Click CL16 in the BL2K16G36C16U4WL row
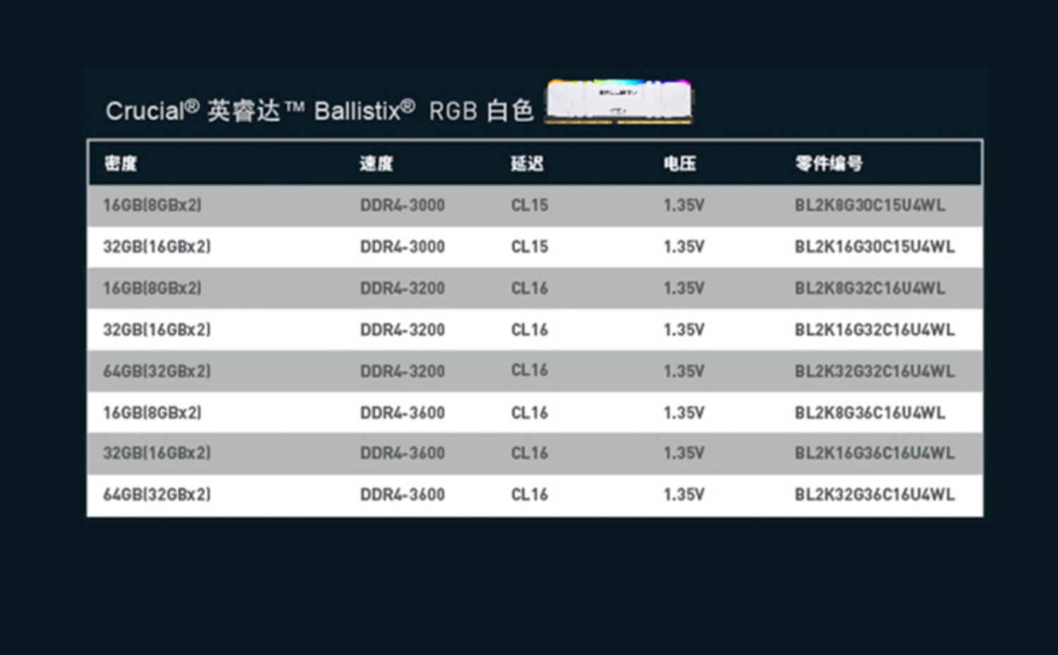The width and height of the screenshot is (1058, 655). pos(530,453)
